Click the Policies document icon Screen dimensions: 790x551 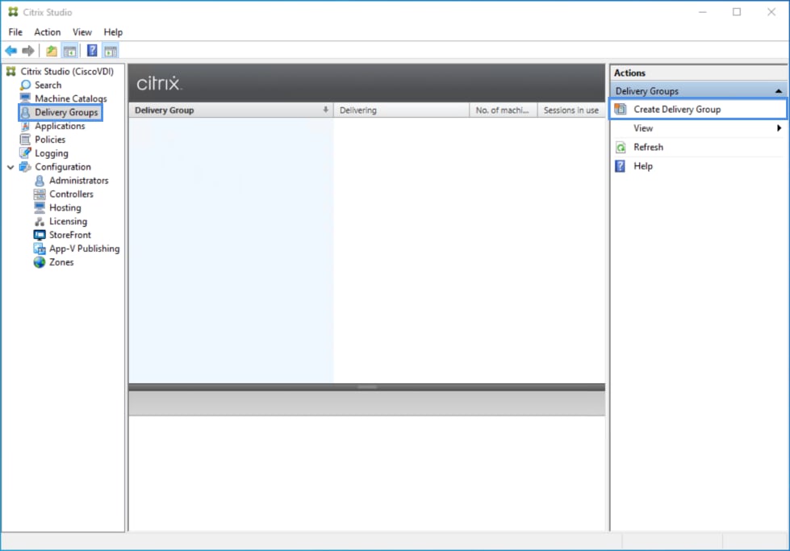(x=25, y=140)
